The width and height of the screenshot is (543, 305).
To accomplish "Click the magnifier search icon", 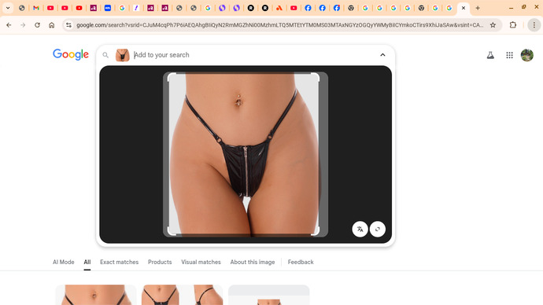I will click(105, 55).
